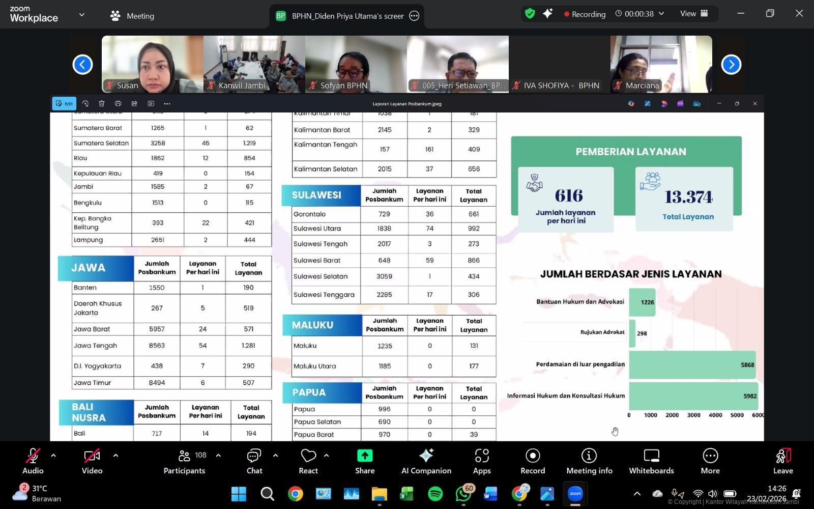Open the AI Companion panel
Screen dimensions: 814x509
click(426, 461)
